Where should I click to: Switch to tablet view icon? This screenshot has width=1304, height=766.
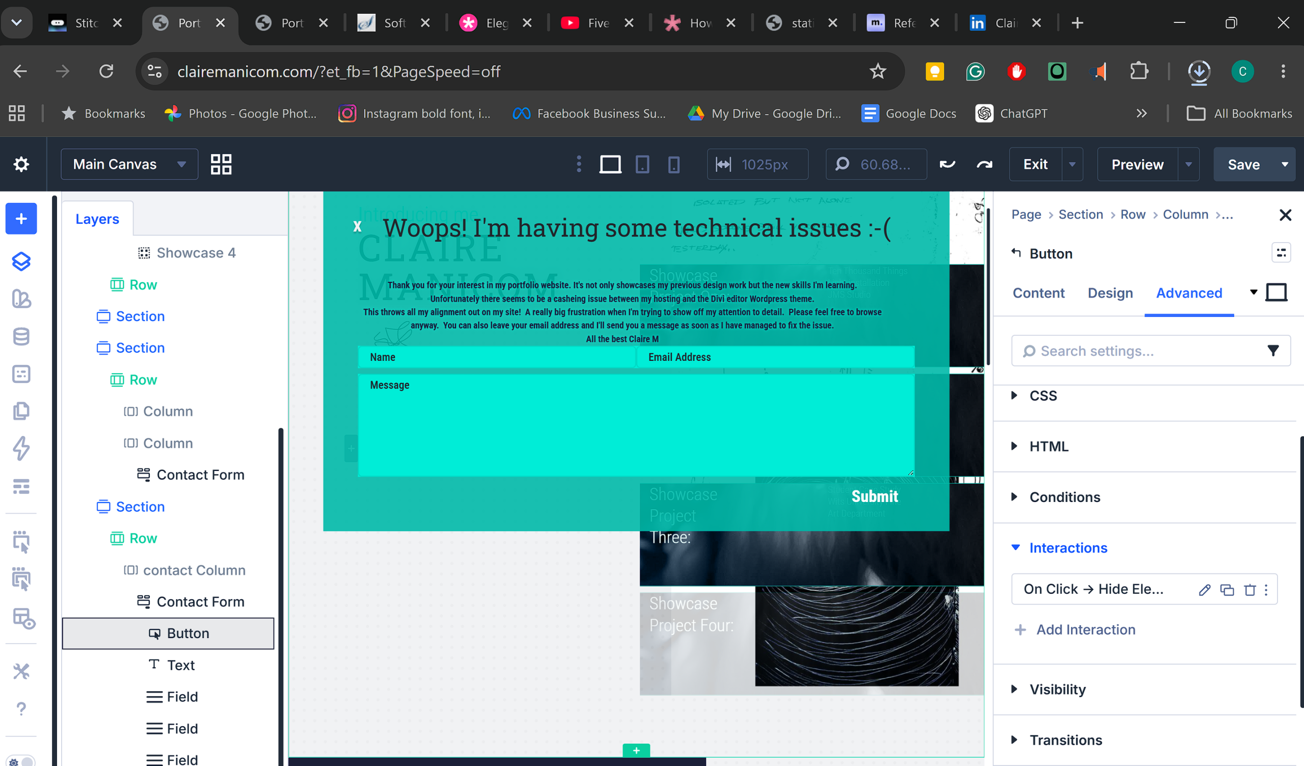[x=642, y=165]
